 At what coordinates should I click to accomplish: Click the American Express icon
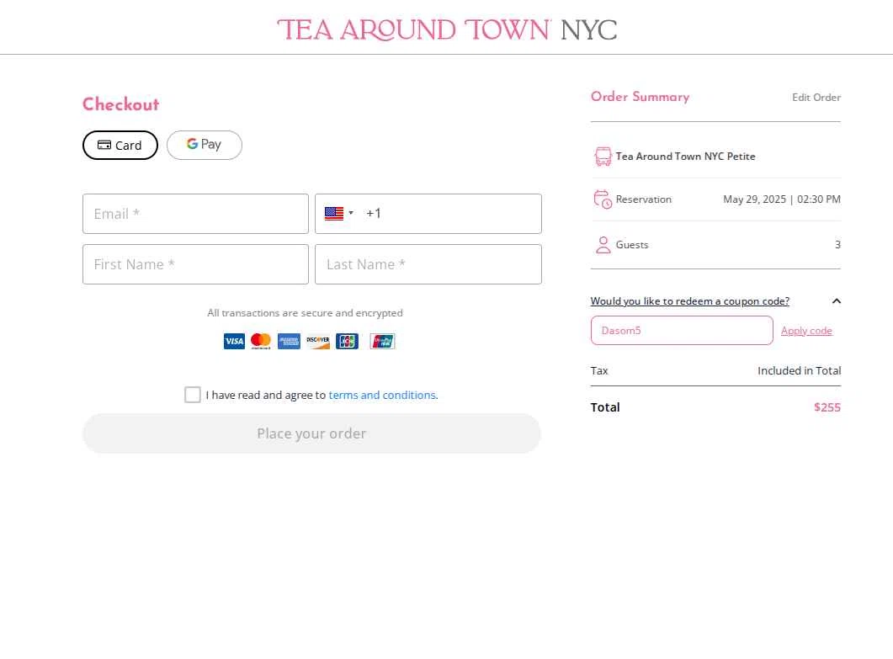click(x=289, y=341)
